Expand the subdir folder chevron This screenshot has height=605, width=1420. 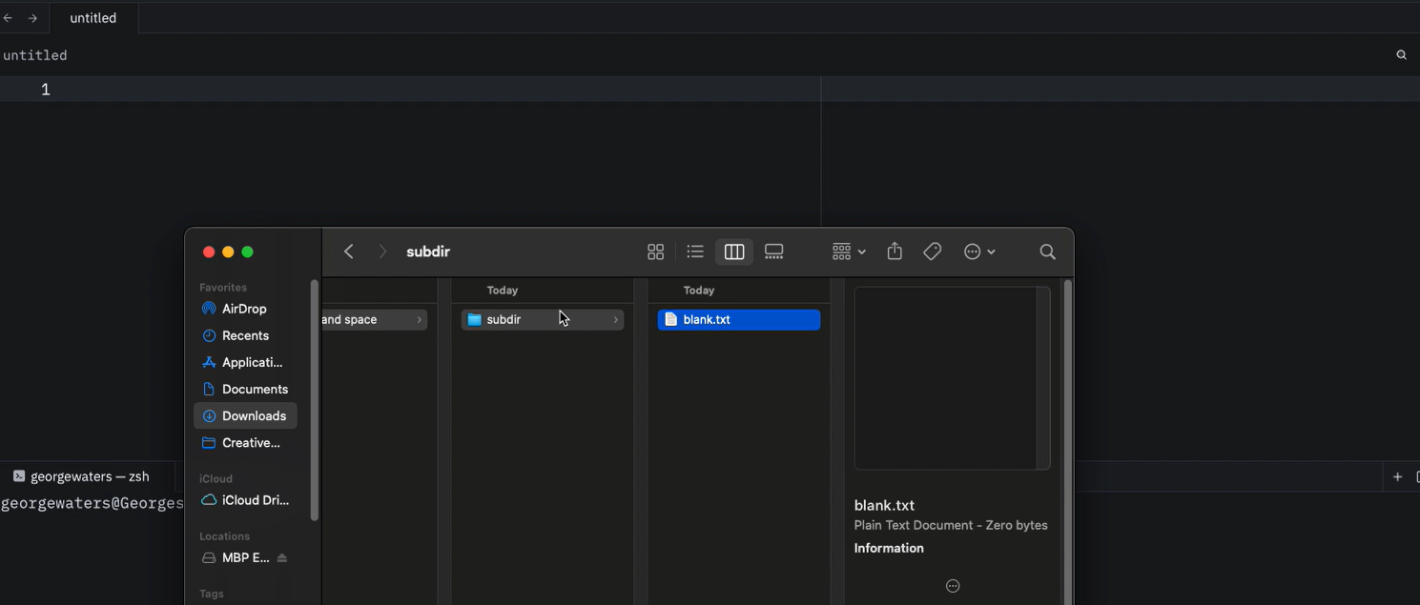pyautogui.click(x=616, y=320)
